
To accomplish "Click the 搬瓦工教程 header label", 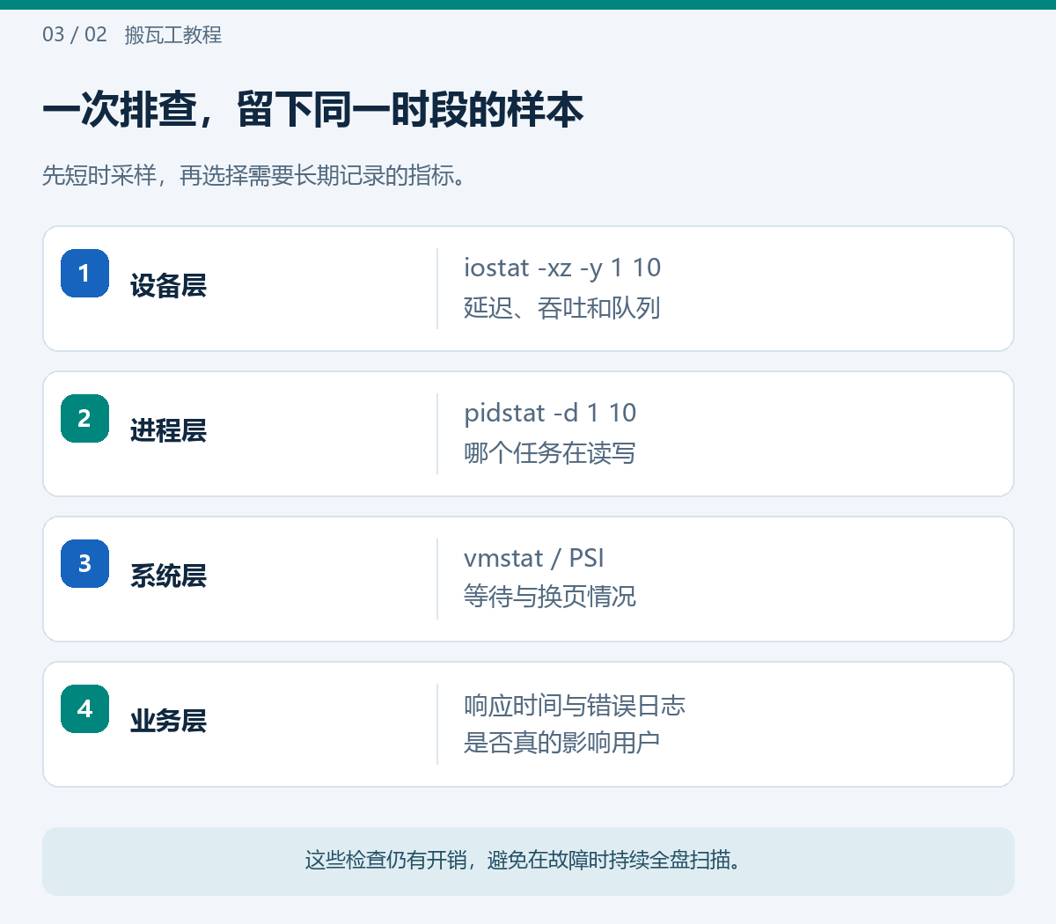I will pyautogui.click(x=173, y=35).
